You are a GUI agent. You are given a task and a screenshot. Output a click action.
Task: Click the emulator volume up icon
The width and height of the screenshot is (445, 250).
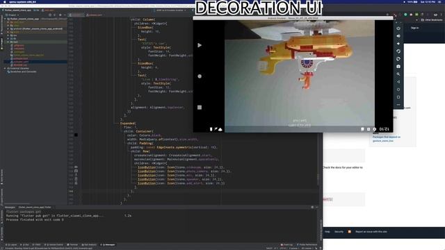click(x=398, y=36)
